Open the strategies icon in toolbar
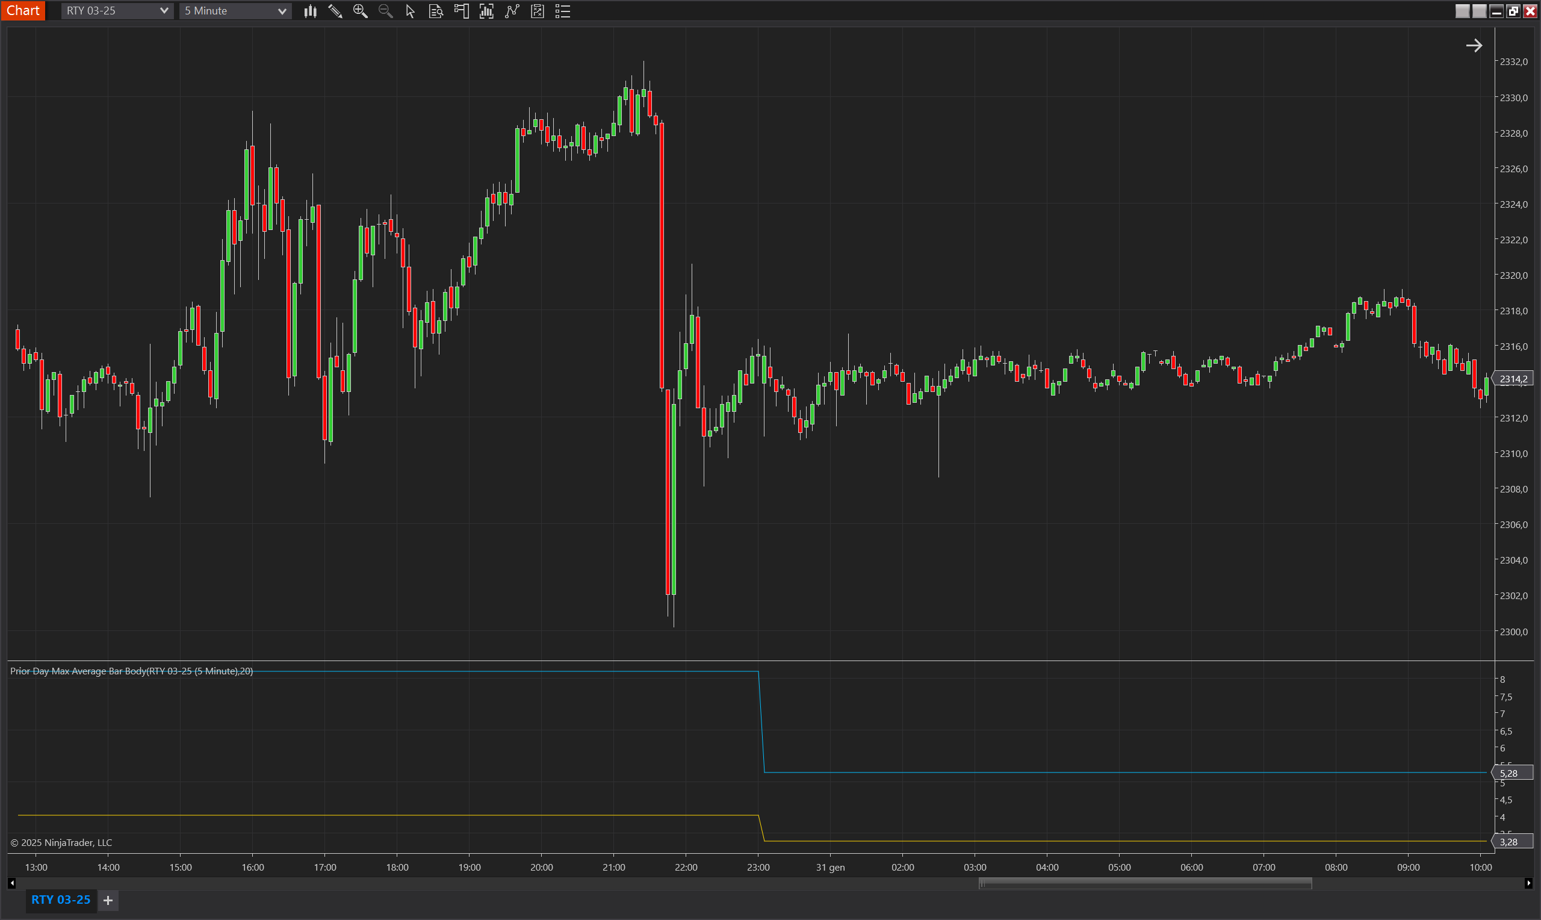This screenshot has height=920, width=1541. click(x=537, y=11)
